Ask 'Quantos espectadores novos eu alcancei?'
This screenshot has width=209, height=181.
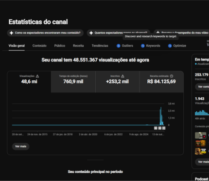[x=119, y=33]
